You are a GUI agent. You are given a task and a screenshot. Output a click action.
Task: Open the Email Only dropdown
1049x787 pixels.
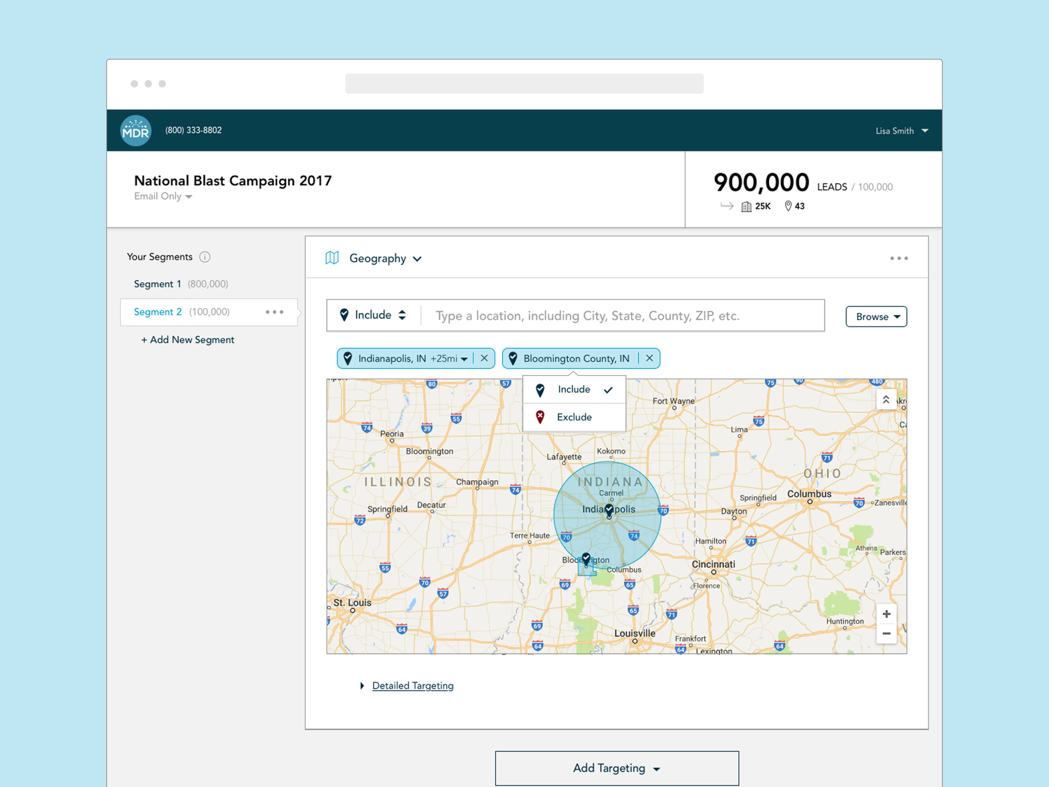pos(163,196)
